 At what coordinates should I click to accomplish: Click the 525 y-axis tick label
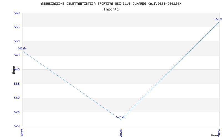pos(17,112)
